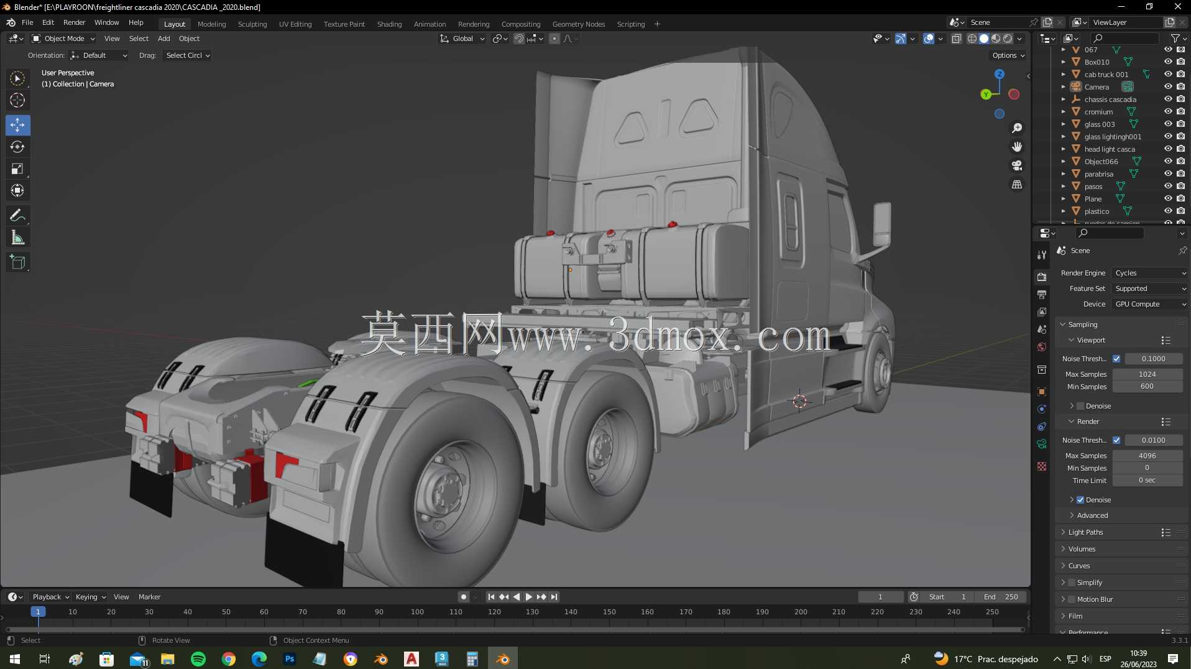Open Render properties tab
Image resolution: width=1191 pixels, height=669 pixels.
1042,277
